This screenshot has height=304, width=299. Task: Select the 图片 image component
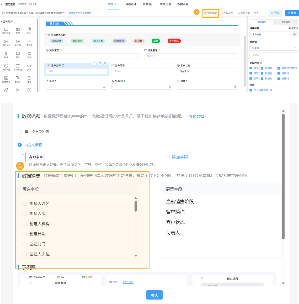(x=18, y=54)
